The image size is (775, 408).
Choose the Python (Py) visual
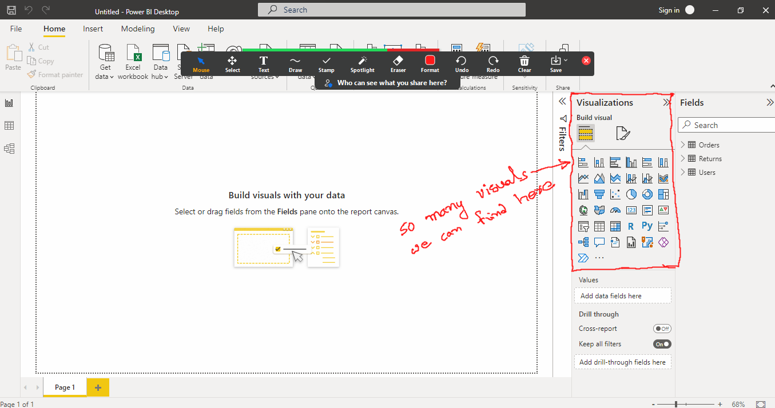647,226
